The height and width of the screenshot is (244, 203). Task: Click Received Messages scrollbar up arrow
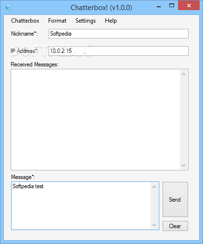pos(184,74)
